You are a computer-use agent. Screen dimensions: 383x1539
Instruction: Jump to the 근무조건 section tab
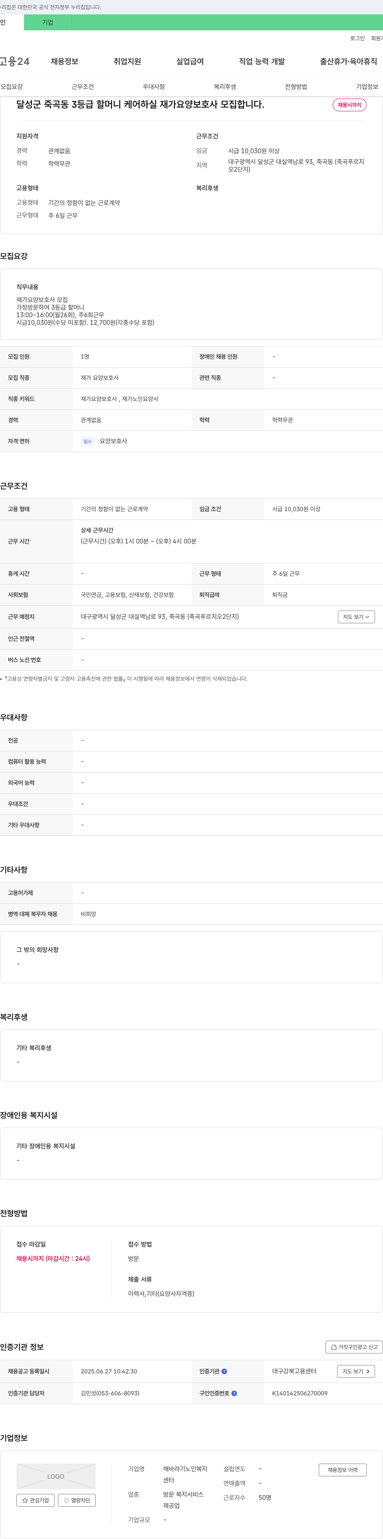click(83, 87)
